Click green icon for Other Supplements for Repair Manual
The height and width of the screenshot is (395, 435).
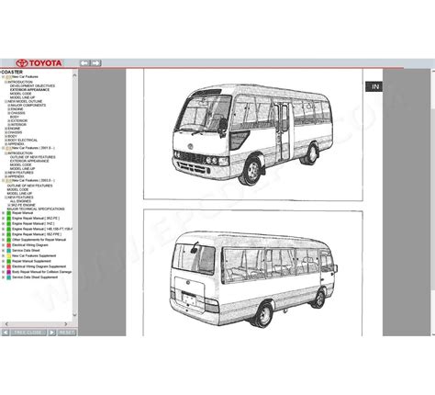[x=9, y=240]
